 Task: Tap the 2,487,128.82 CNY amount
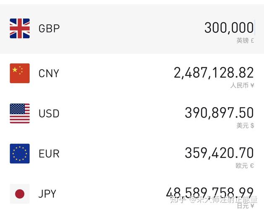point(214,73)
